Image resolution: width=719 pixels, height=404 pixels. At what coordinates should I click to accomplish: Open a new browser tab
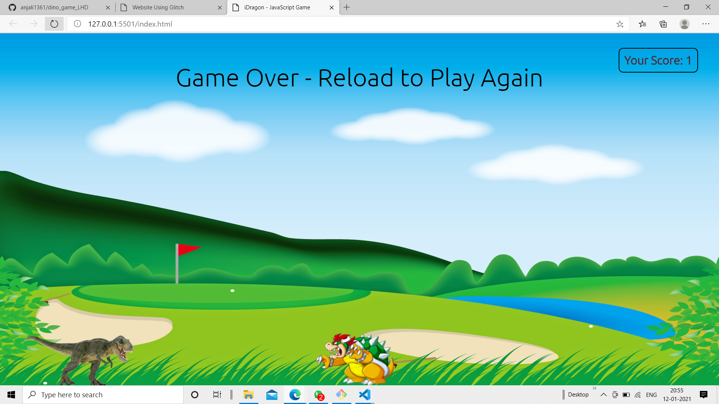(347, 7)
